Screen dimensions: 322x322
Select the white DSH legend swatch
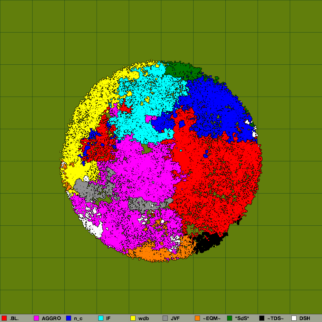point(294,318)
